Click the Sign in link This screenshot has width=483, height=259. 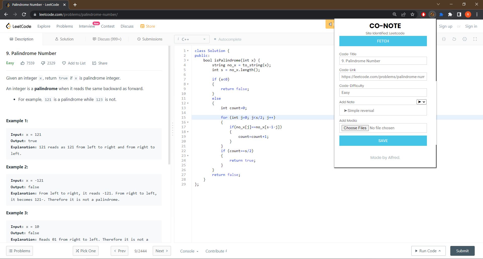(471, 26)
